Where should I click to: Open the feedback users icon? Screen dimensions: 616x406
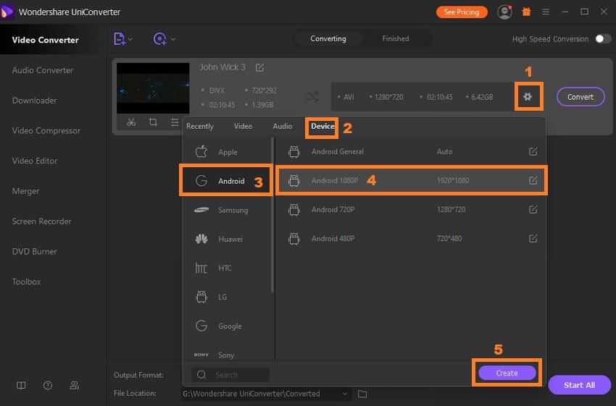pyautogui.click(x=74, y=386)
